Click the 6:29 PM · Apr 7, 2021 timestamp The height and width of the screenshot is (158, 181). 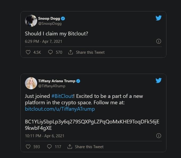(44, 41)
